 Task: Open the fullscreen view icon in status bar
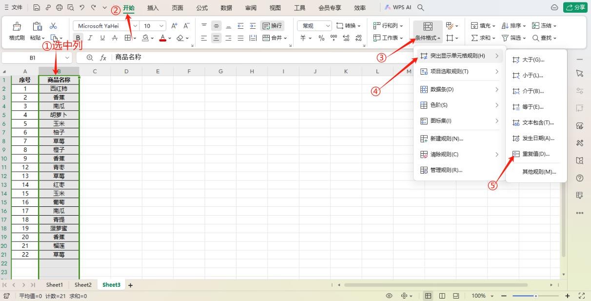point(581,296)
